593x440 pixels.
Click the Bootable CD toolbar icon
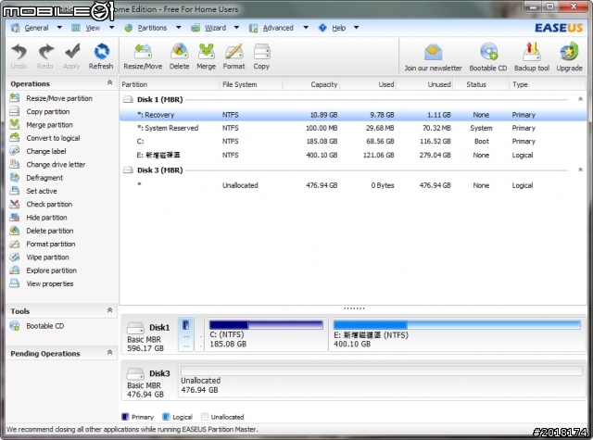(488, 57)
